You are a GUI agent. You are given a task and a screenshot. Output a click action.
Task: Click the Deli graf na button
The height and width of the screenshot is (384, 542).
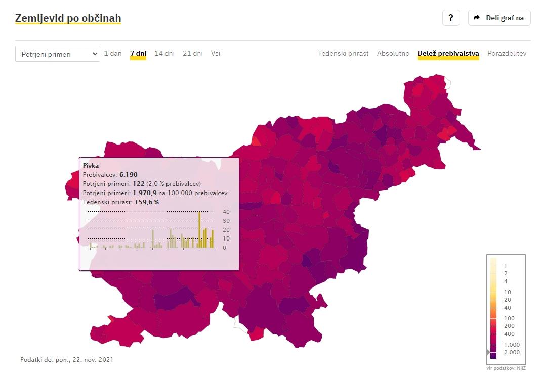499,18
